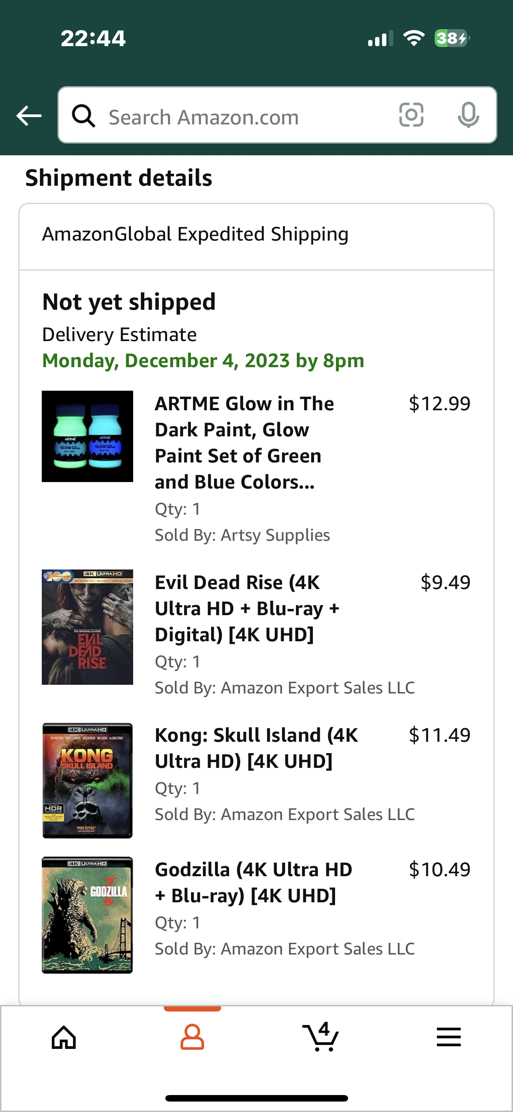Tap the microphone voice search icon
The width and height of the screenshot is (513, 1112).
469,115
